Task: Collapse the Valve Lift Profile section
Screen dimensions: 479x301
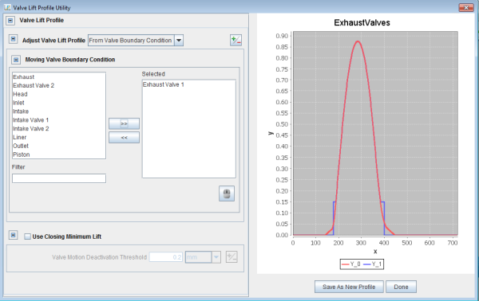Action: (10, 21)
